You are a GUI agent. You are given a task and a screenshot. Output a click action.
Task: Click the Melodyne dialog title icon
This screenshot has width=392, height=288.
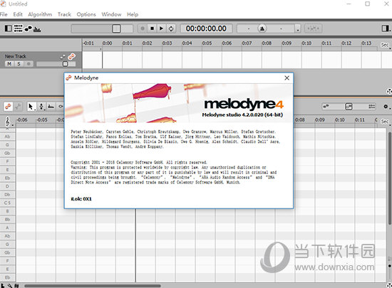pyautogui.click(x=68, y=78)
